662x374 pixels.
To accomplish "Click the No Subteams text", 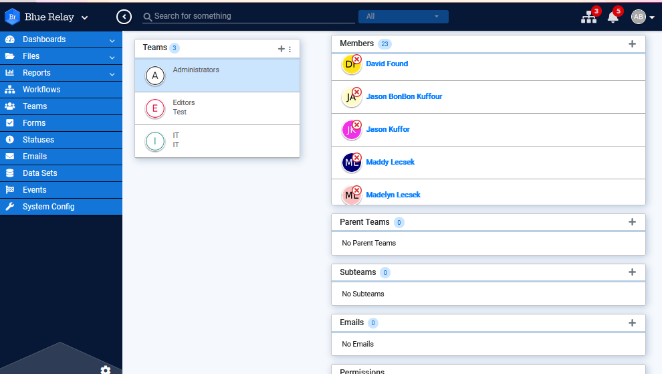I will 362,294.
